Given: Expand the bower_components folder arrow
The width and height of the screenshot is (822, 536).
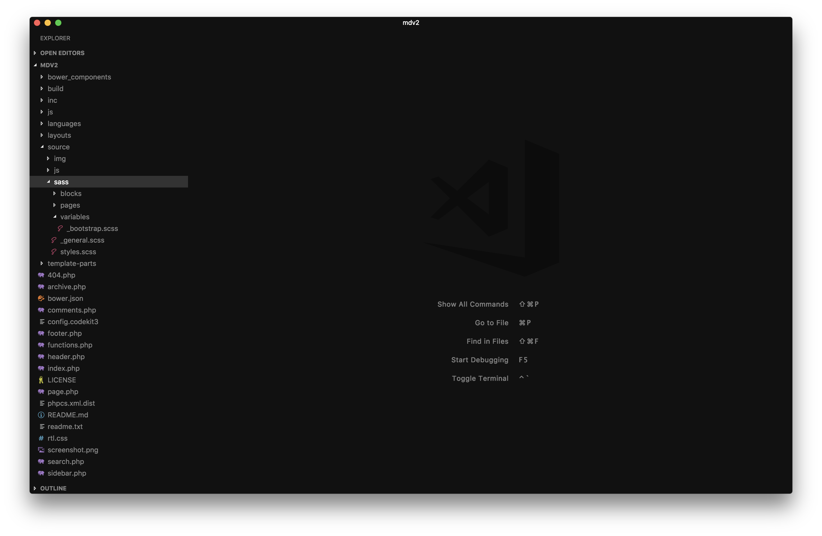Looking at the screenshot, I should [42, 77].
